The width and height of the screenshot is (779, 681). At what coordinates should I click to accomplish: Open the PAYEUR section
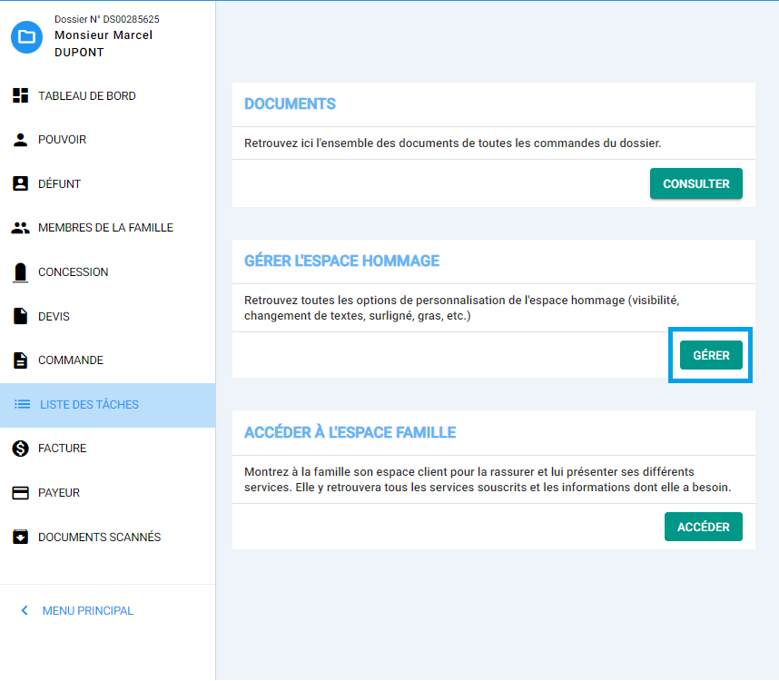(108, 493)
